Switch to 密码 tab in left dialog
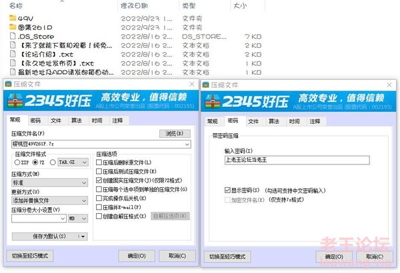The image size is (400, 273). tap(35, 121)
